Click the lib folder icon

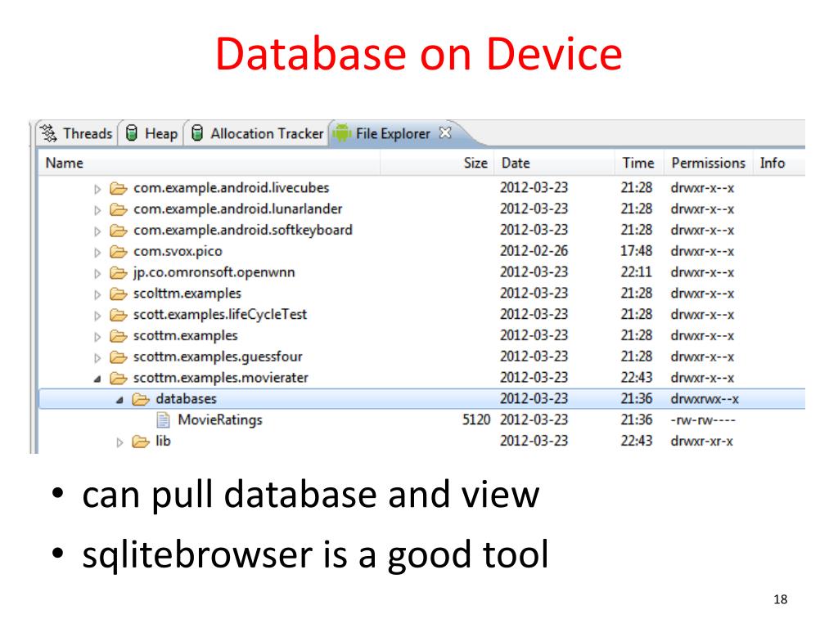[x=141, y=442]
